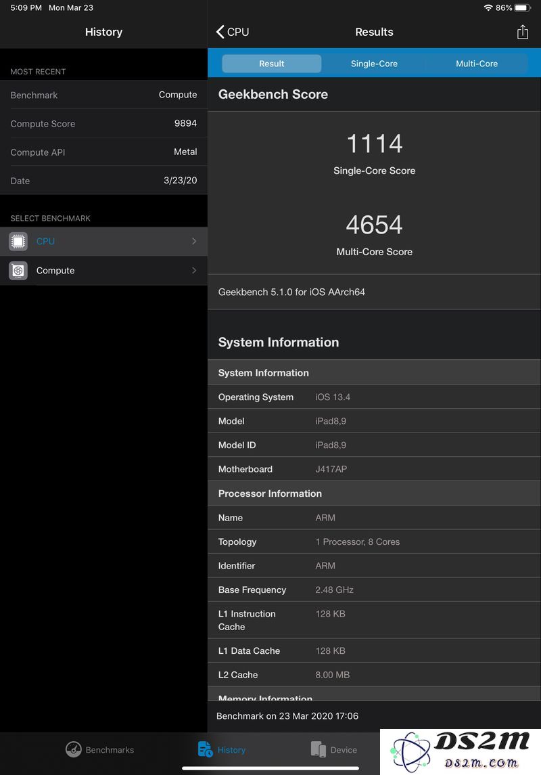Select the Base Frequency value 2.48 GHz
541x775 pixels.
(334, 590)
